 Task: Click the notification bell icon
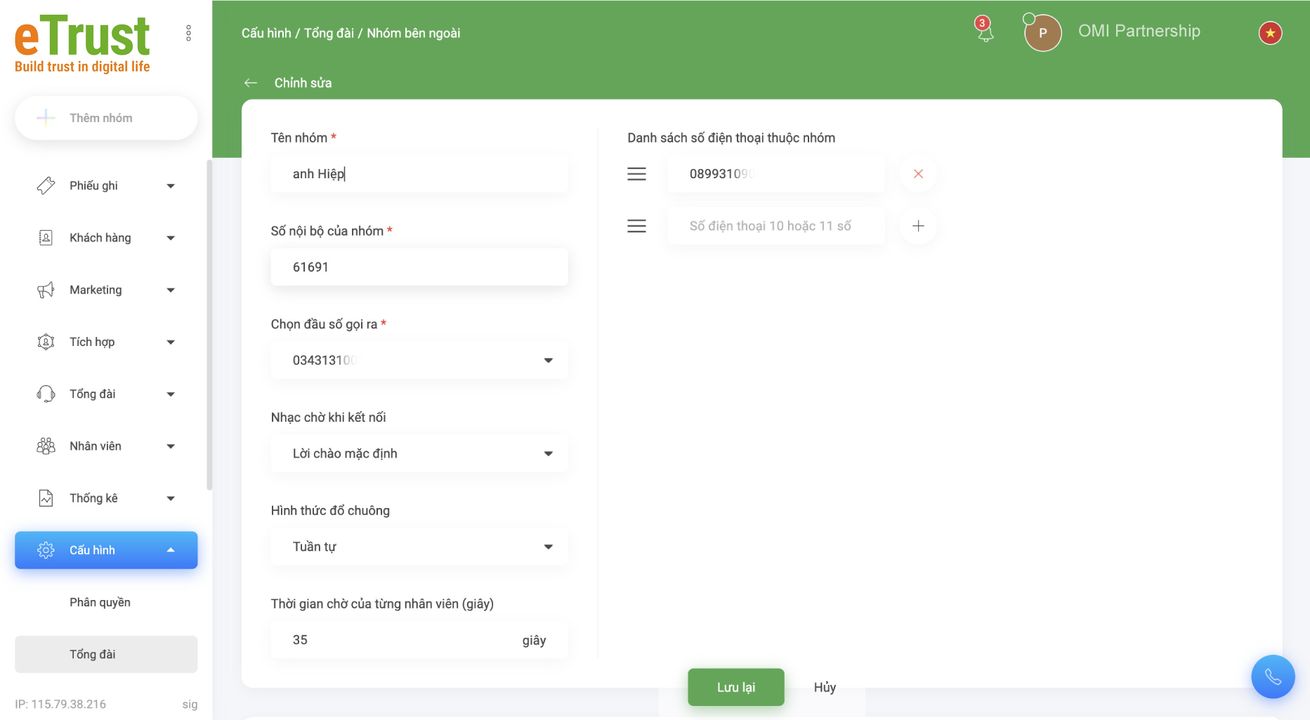(x=985, y=32)
